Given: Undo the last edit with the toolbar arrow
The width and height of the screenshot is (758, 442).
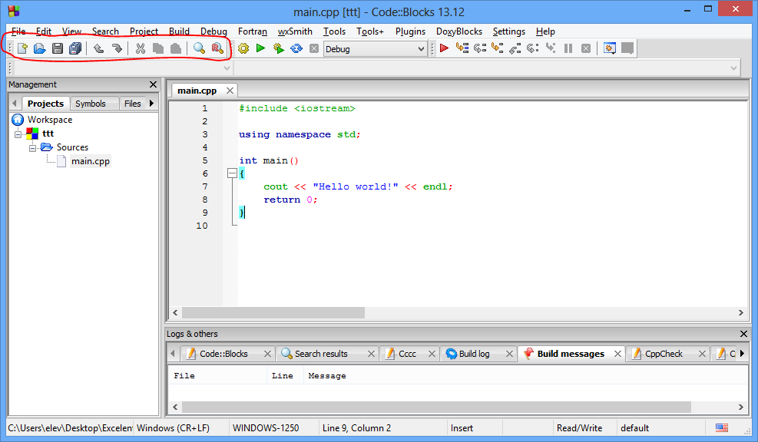Looking at the screenshot, I should pos(98,48).
